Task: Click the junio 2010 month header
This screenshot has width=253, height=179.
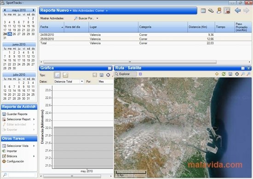Action: click(x=19, y=44)
